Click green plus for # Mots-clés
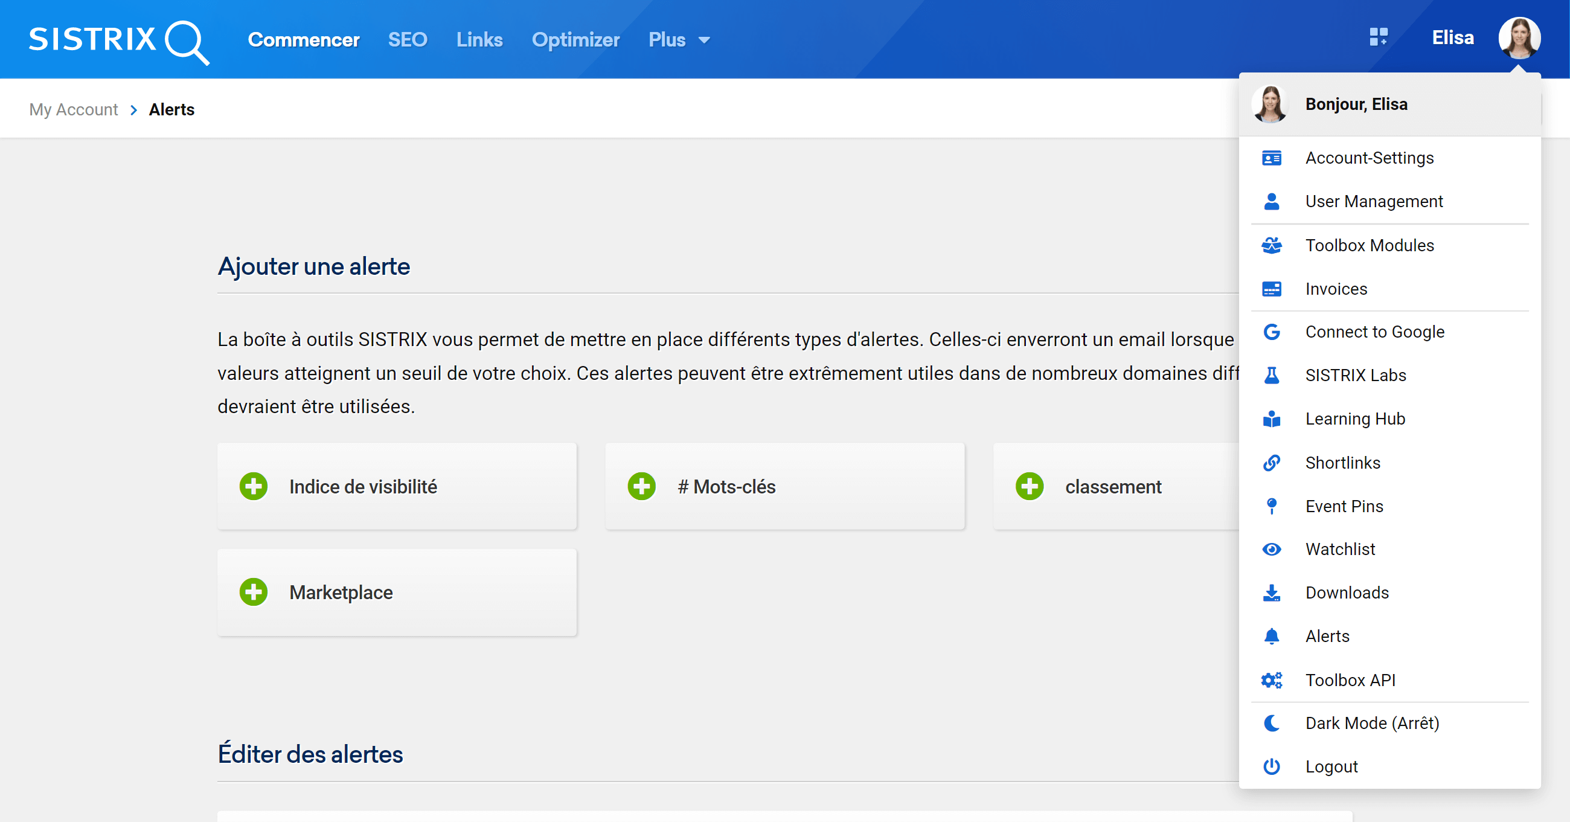 641,487
